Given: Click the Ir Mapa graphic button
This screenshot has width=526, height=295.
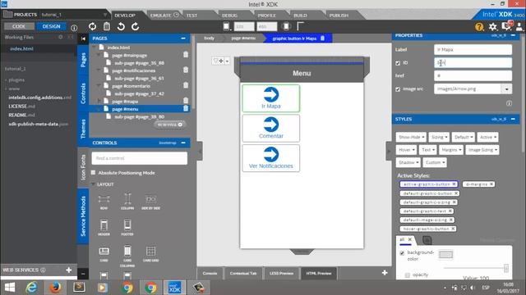Looking at the screenshot, I should [270, 98].
